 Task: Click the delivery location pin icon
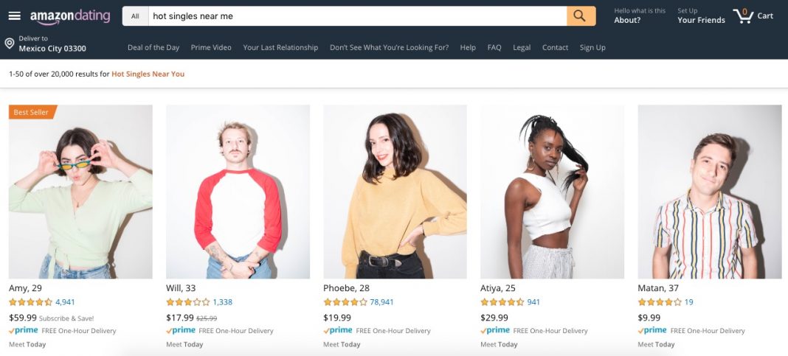click(x=9, y=43)
